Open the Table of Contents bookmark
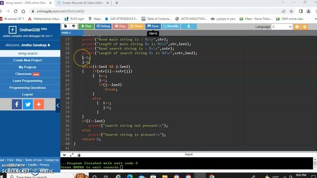The height and width of the screenshot is (178, 317). click(157, 19)
